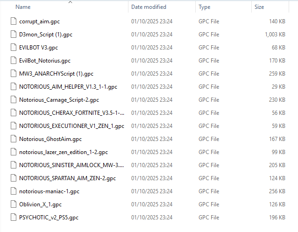Click the 256 KB size of notorious-maniac-1

[x=277, y=191]
